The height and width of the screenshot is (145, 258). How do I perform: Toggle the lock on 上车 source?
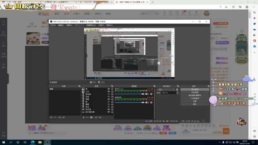click(x=112, y=92)
